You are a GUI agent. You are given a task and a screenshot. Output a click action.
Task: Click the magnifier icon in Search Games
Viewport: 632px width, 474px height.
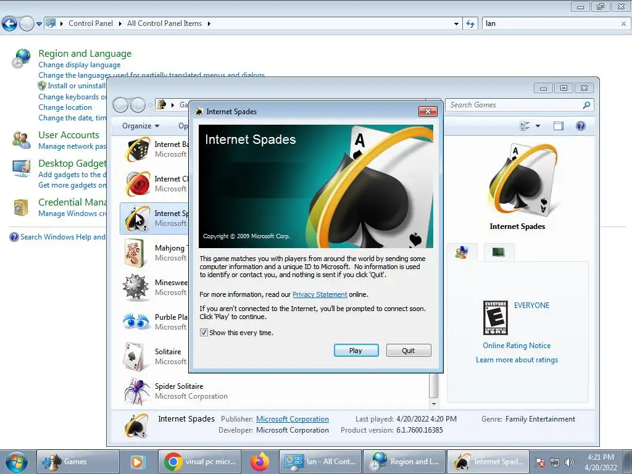coord(586,105)
